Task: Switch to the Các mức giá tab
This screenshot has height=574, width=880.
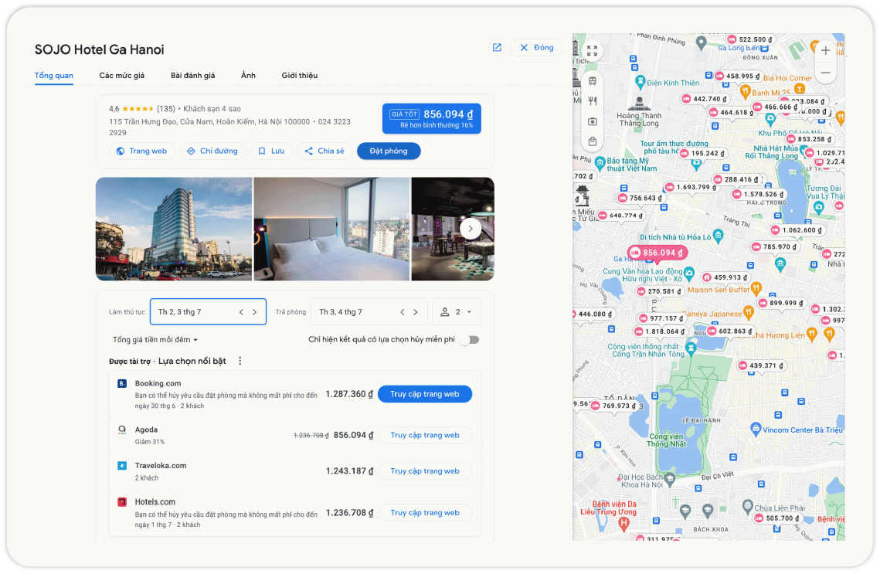Action: pyautogui.click(x=122, y=76)
